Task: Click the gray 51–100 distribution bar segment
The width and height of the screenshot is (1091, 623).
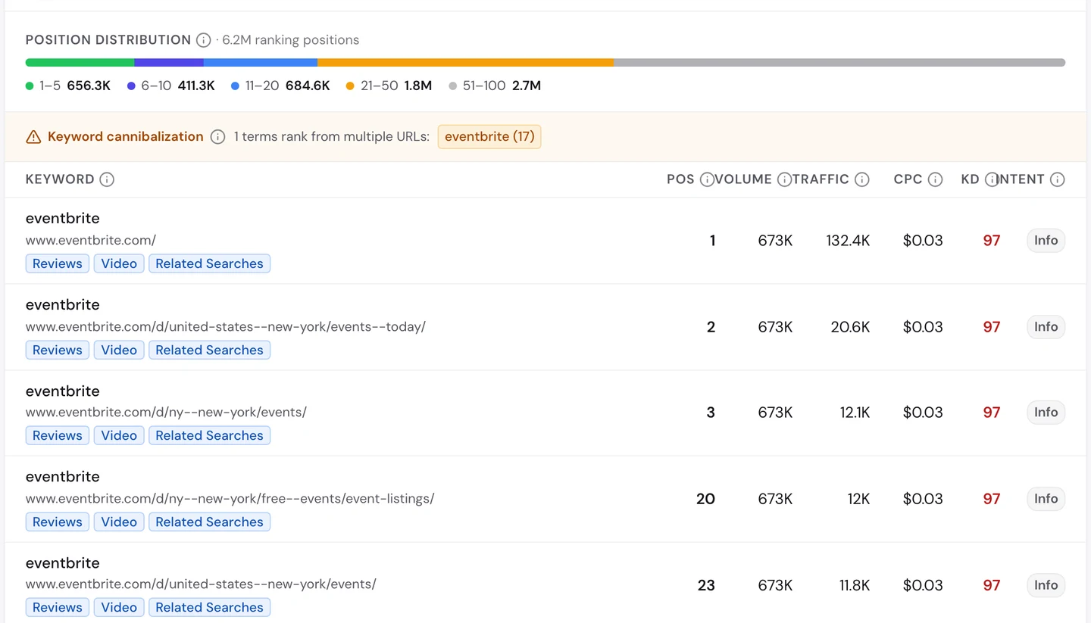Action: pyautogui.click(x=839, y=63)
